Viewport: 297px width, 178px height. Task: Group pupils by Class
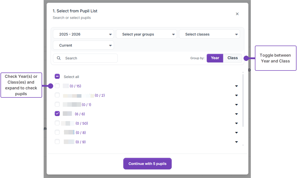click(x=232, y=58)
